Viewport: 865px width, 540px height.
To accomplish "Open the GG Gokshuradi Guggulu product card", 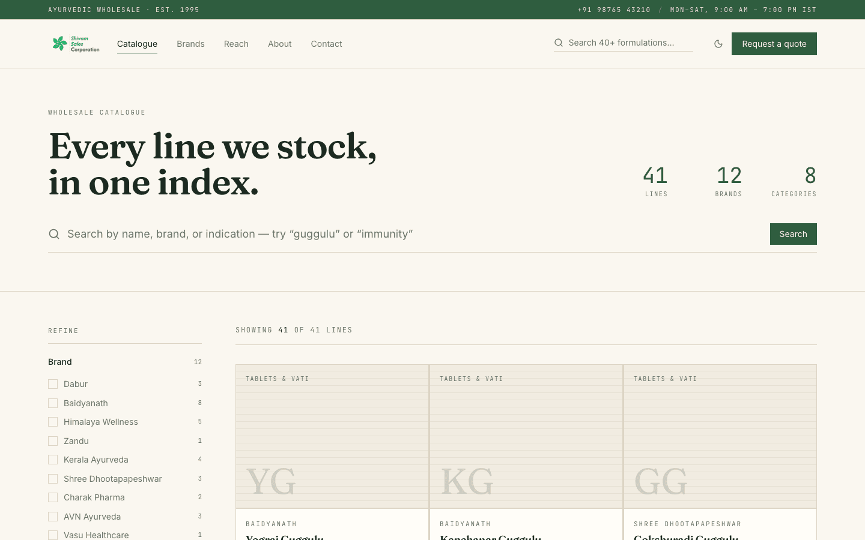I will click(720, 452).
